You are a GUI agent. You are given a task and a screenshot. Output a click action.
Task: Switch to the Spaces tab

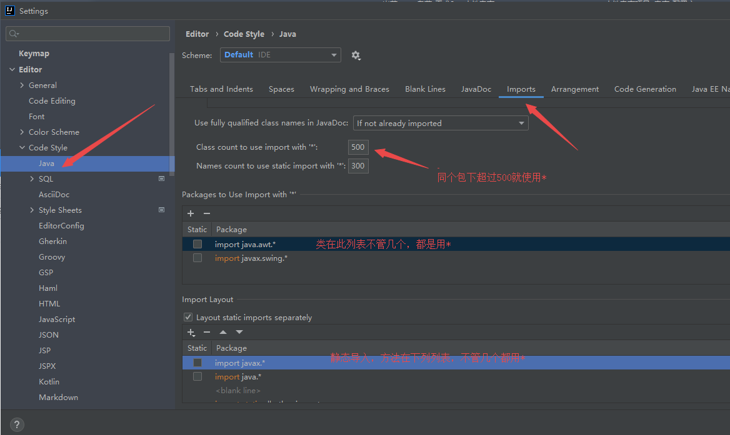click(x=281, y=89)
